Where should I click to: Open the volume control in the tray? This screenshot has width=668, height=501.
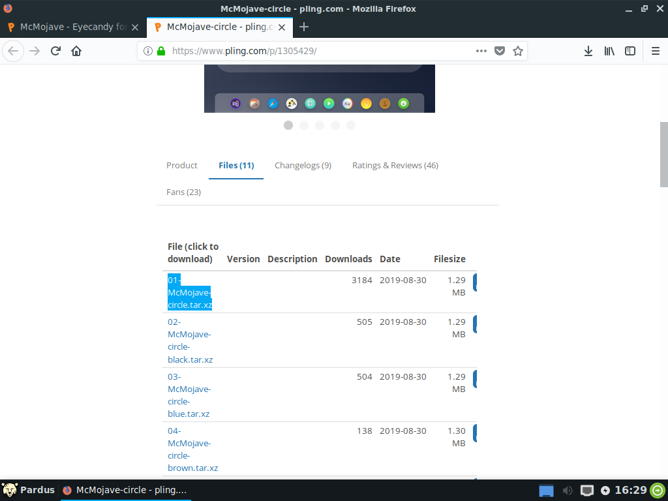[568, 491]
